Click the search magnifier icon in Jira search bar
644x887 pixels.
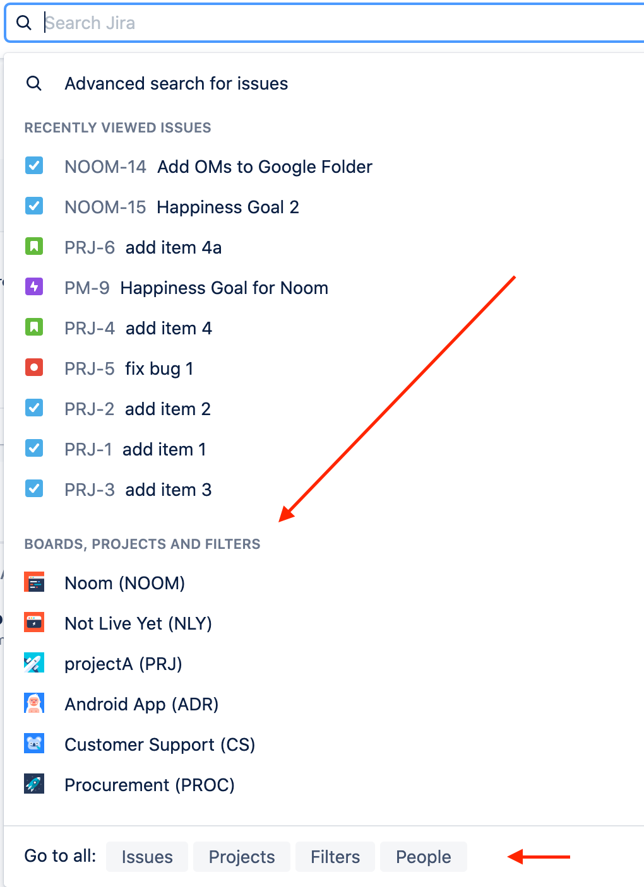coord(23,23)
